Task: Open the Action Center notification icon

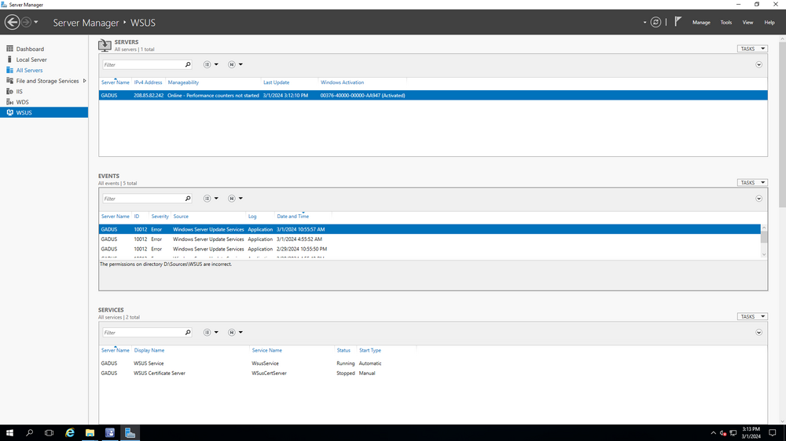Action: tap(773, 433)
